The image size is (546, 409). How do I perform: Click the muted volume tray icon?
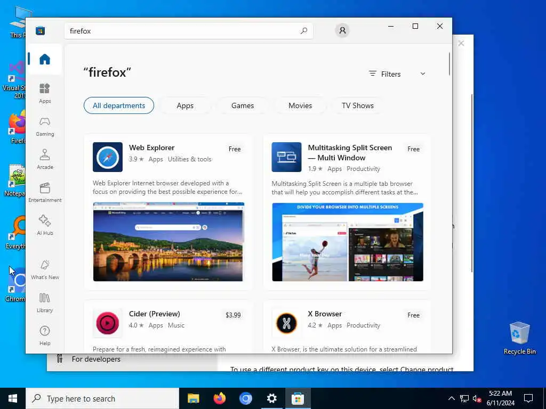[x=477, y=398]
